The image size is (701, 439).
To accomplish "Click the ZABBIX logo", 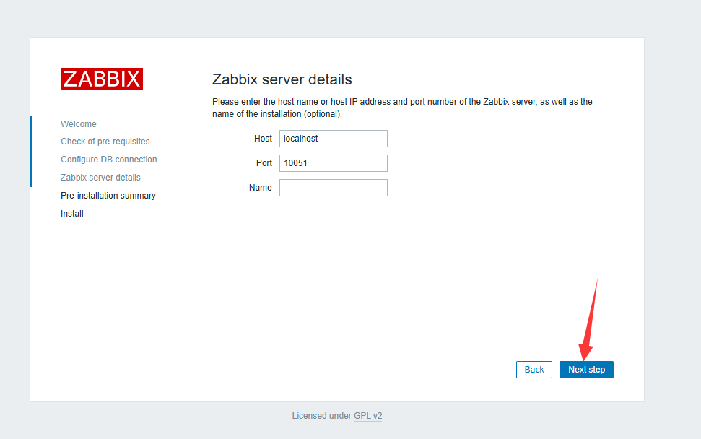I will tap(102, 79).
